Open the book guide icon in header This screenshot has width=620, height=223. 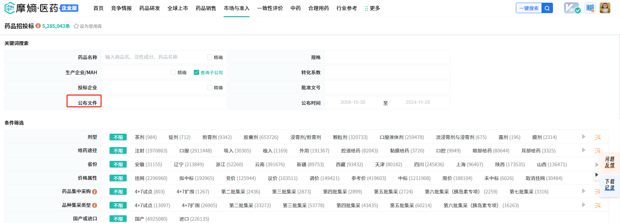[x=590, y=8]
